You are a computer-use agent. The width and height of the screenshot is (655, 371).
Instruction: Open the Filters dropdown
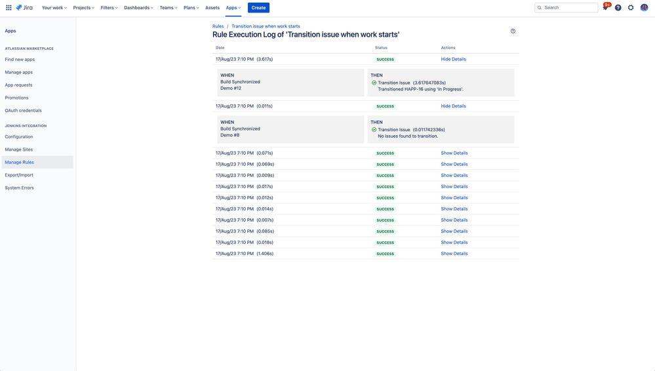coord(109,8)
